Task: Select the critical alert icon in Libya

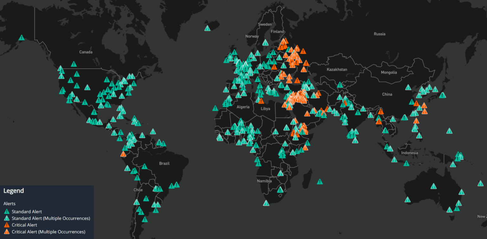Action: pos(261,102)
